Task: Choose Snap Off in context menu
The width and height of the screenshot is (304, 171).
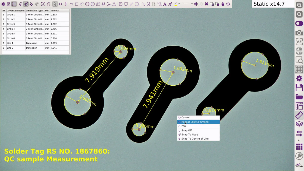Action: click(198, 130)
